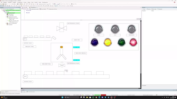Screen dimensions: 177x99
Task: Click the login toolbar icon next to application selector
Action: coord(53,4)
